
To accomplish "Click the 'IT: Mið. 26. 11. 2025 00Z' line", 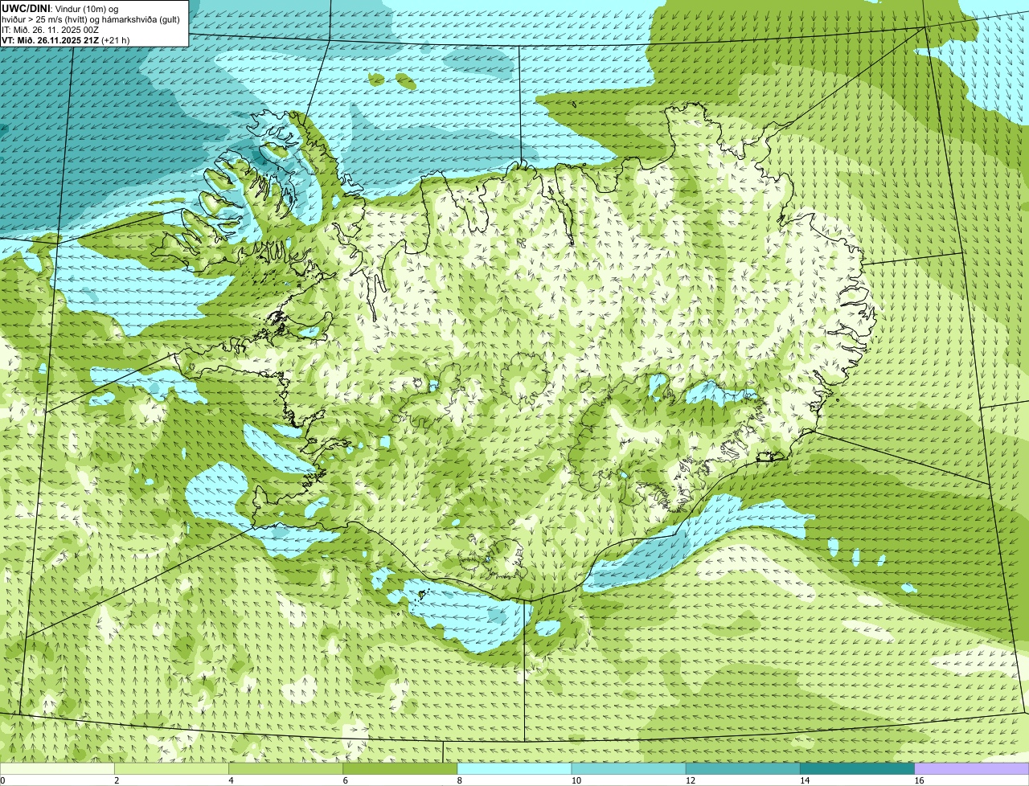I will coord(51,30).
